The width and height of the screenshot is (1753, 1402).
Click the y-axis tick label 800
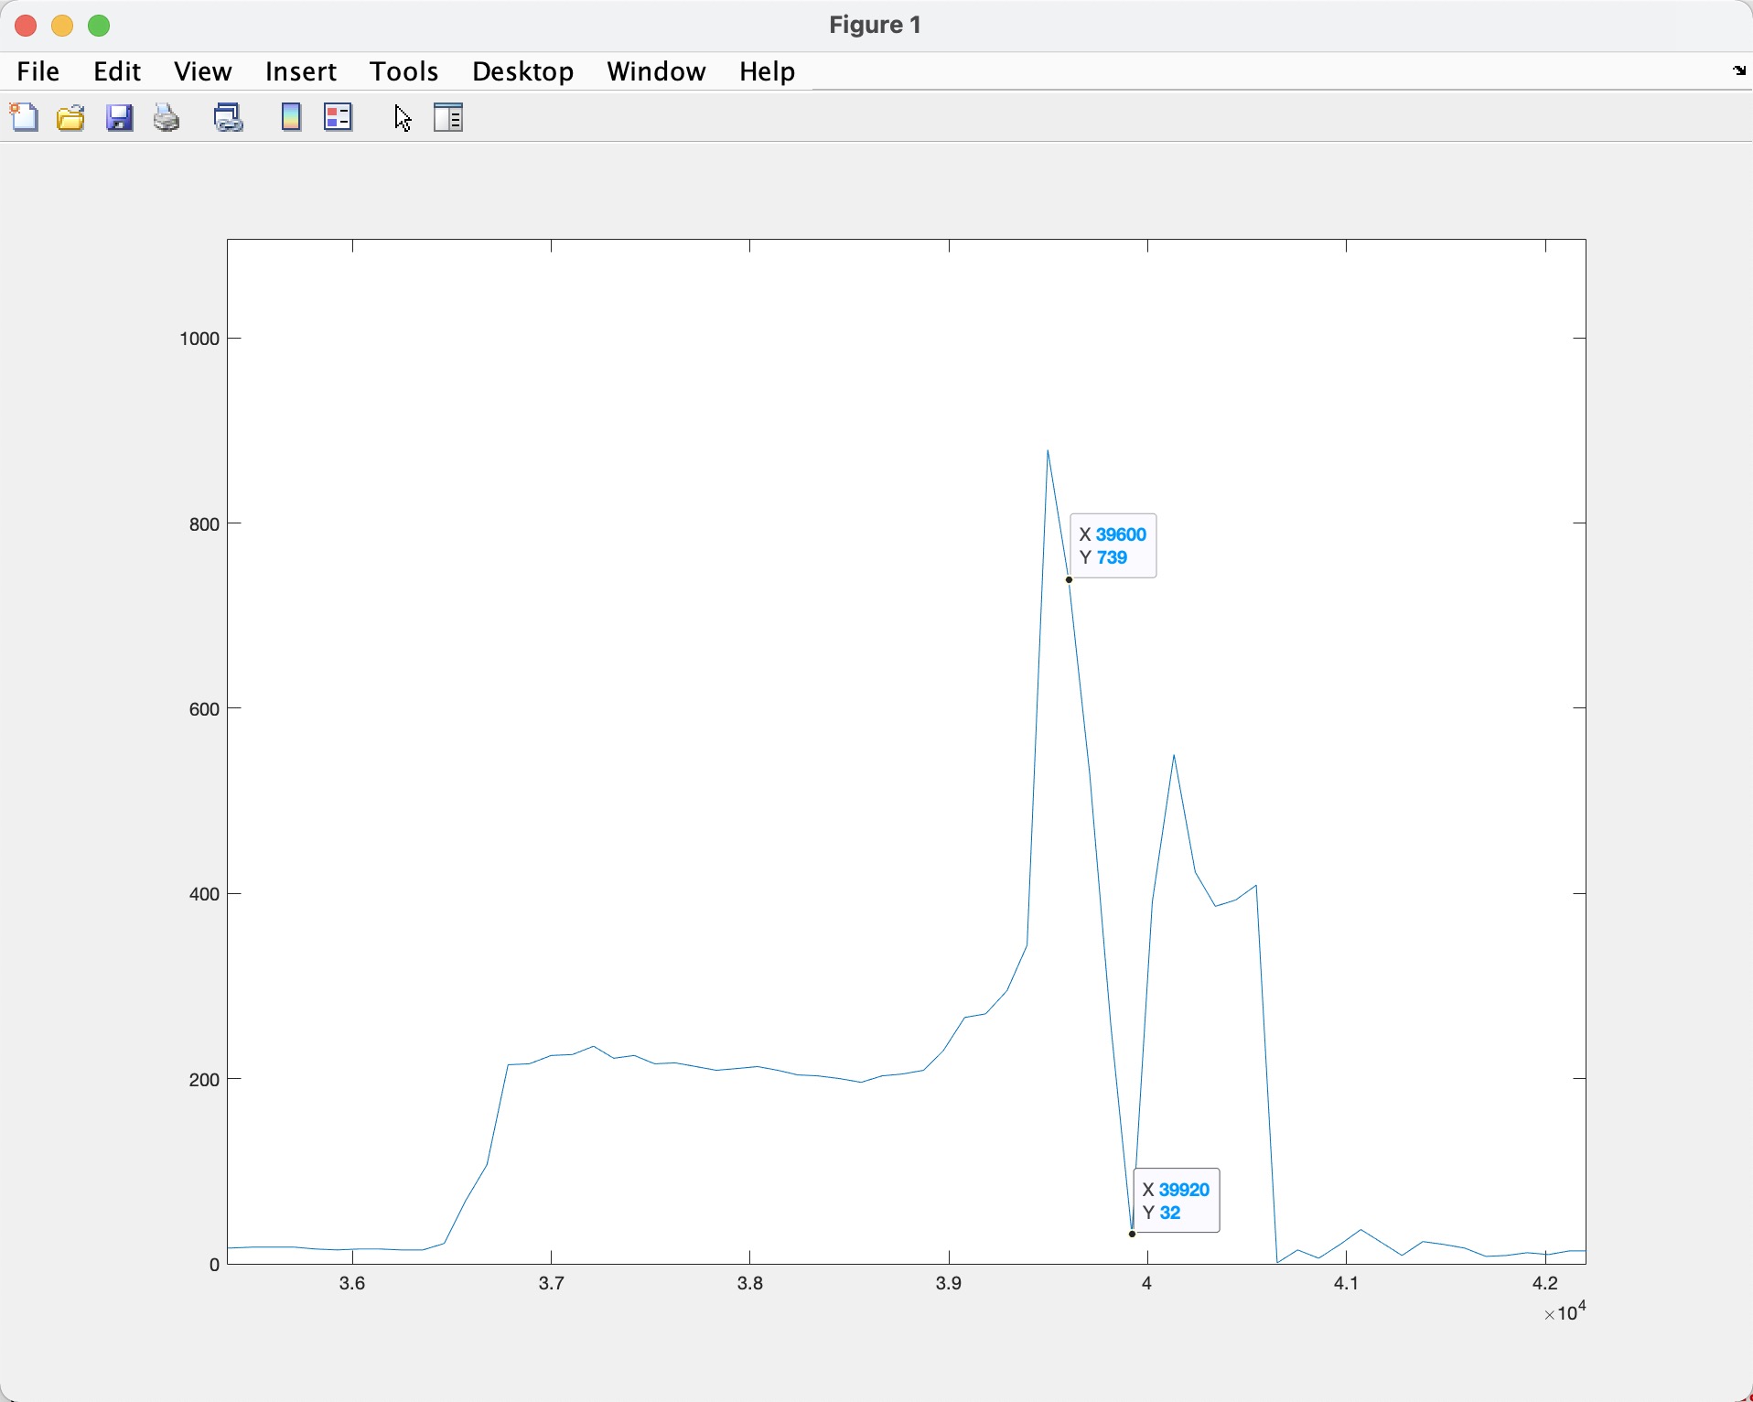pyautogui.click(x=204, y=524)
